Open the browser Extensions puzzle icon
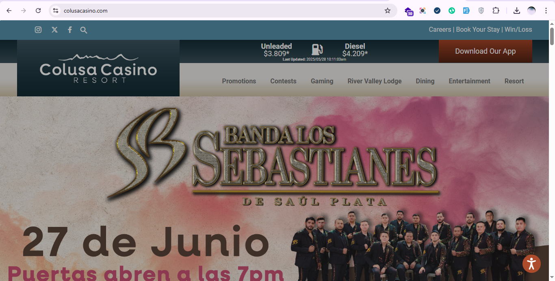The height and width of the screenshot is (281, 555). 496,11
